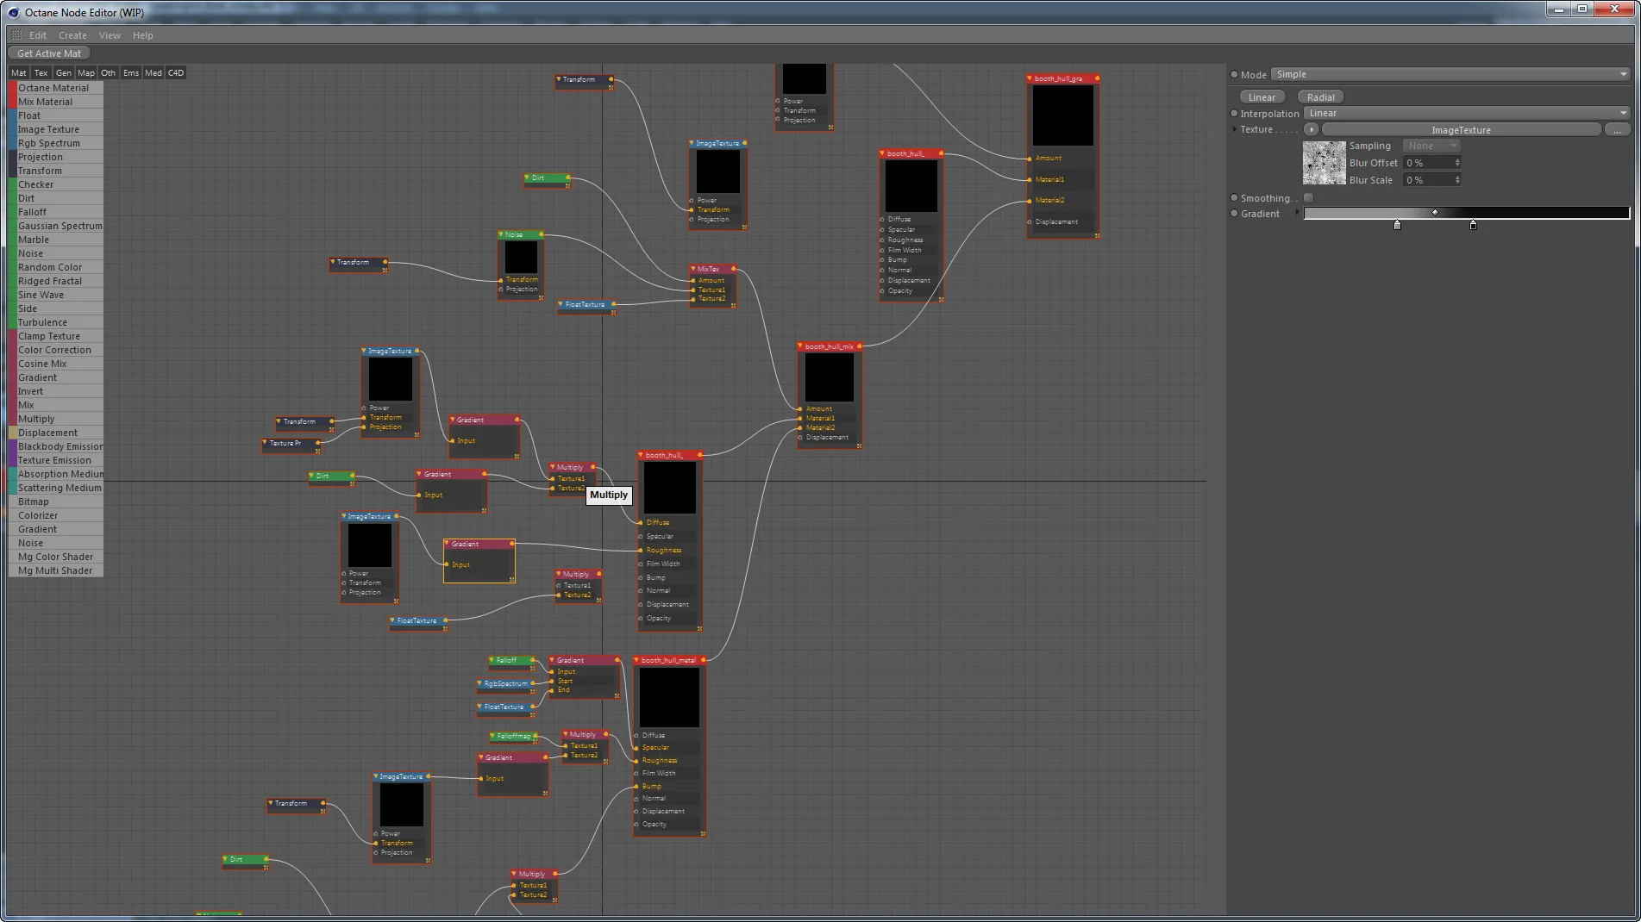Click the grey gradient knot below the bar
This screenshot has width=1641, height=922.
coord(1397,225)
